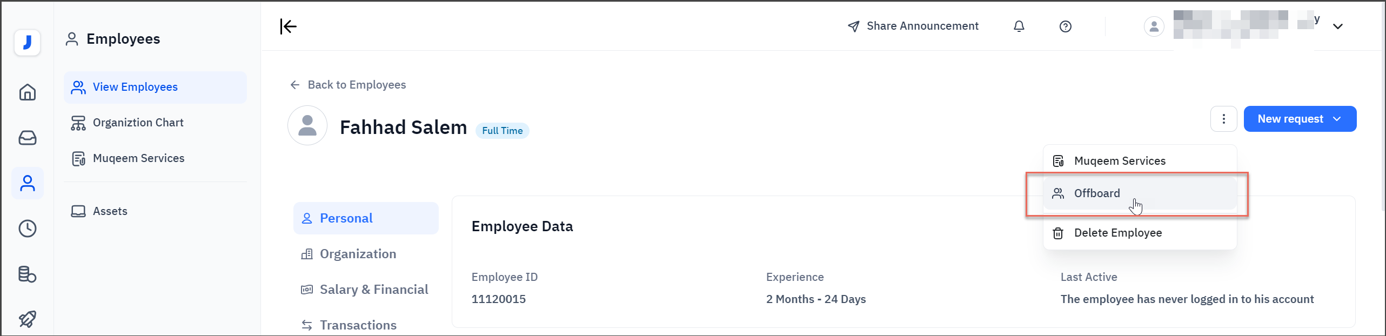Open the help question mark icon
1386x336 pixels.
click(1065, 26)
